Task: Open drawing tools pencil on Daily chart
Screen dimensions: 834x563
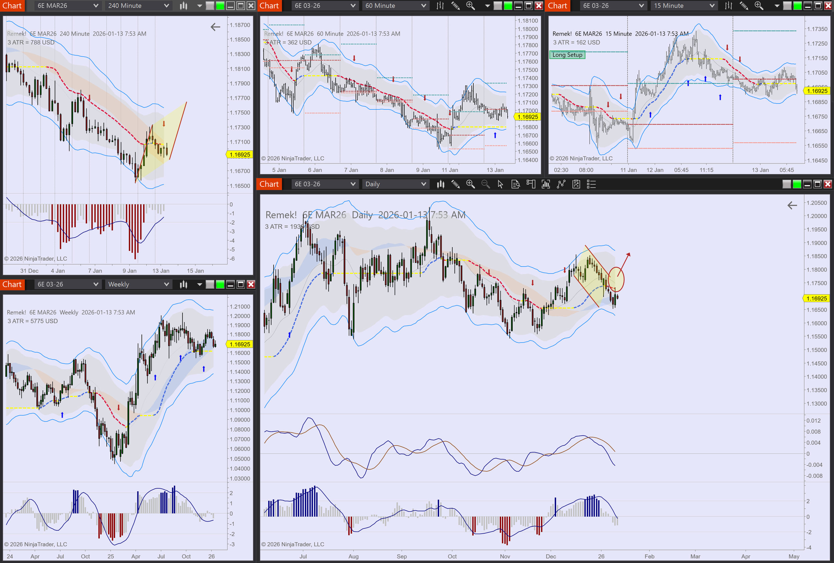Action: pyautogui.click(x=455, y=184)
